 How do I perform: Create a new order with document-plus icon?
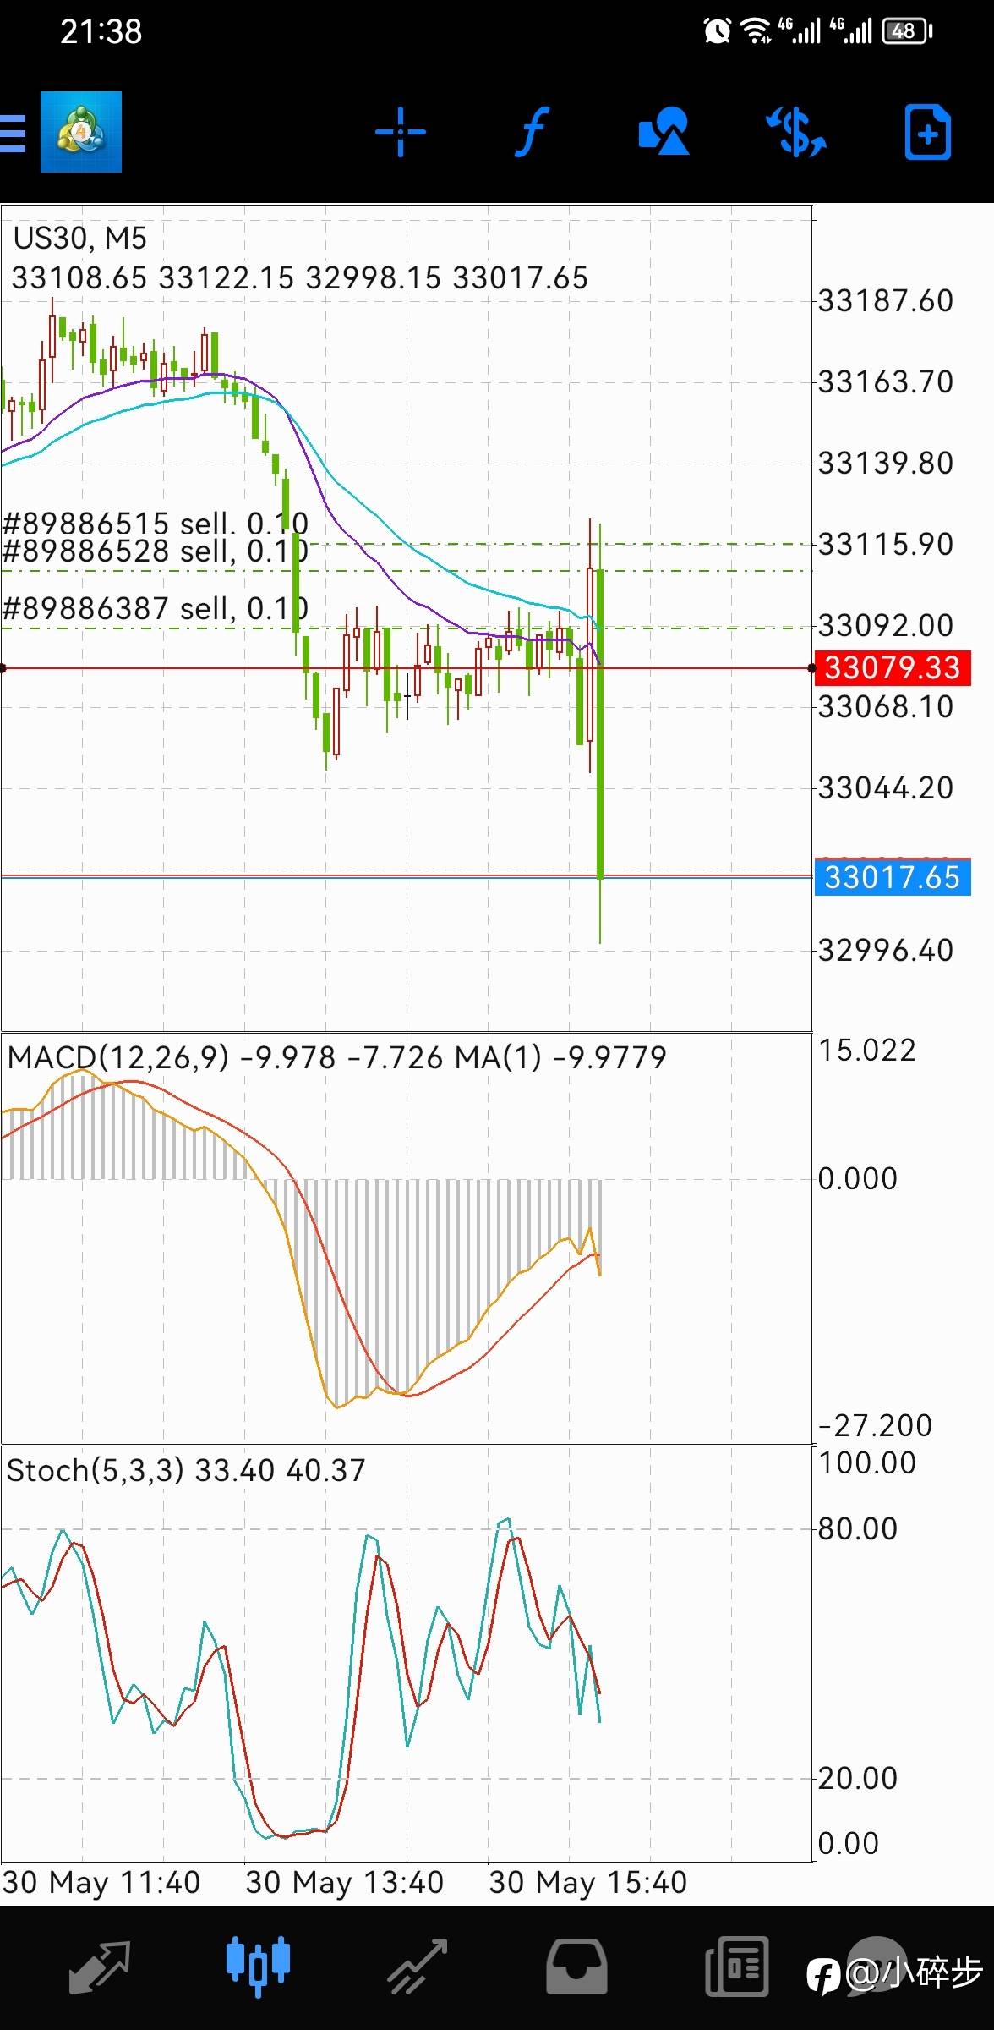927,132
